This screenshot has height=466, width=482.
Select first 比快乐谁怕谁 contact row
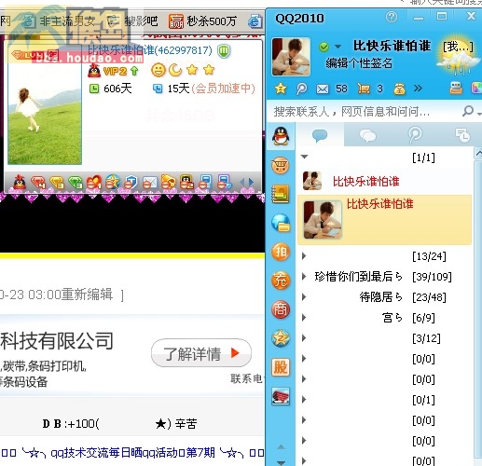coord(385,181)
